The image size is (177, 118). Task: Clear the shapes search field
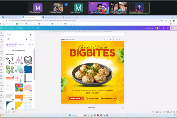(x=31, y=35)
